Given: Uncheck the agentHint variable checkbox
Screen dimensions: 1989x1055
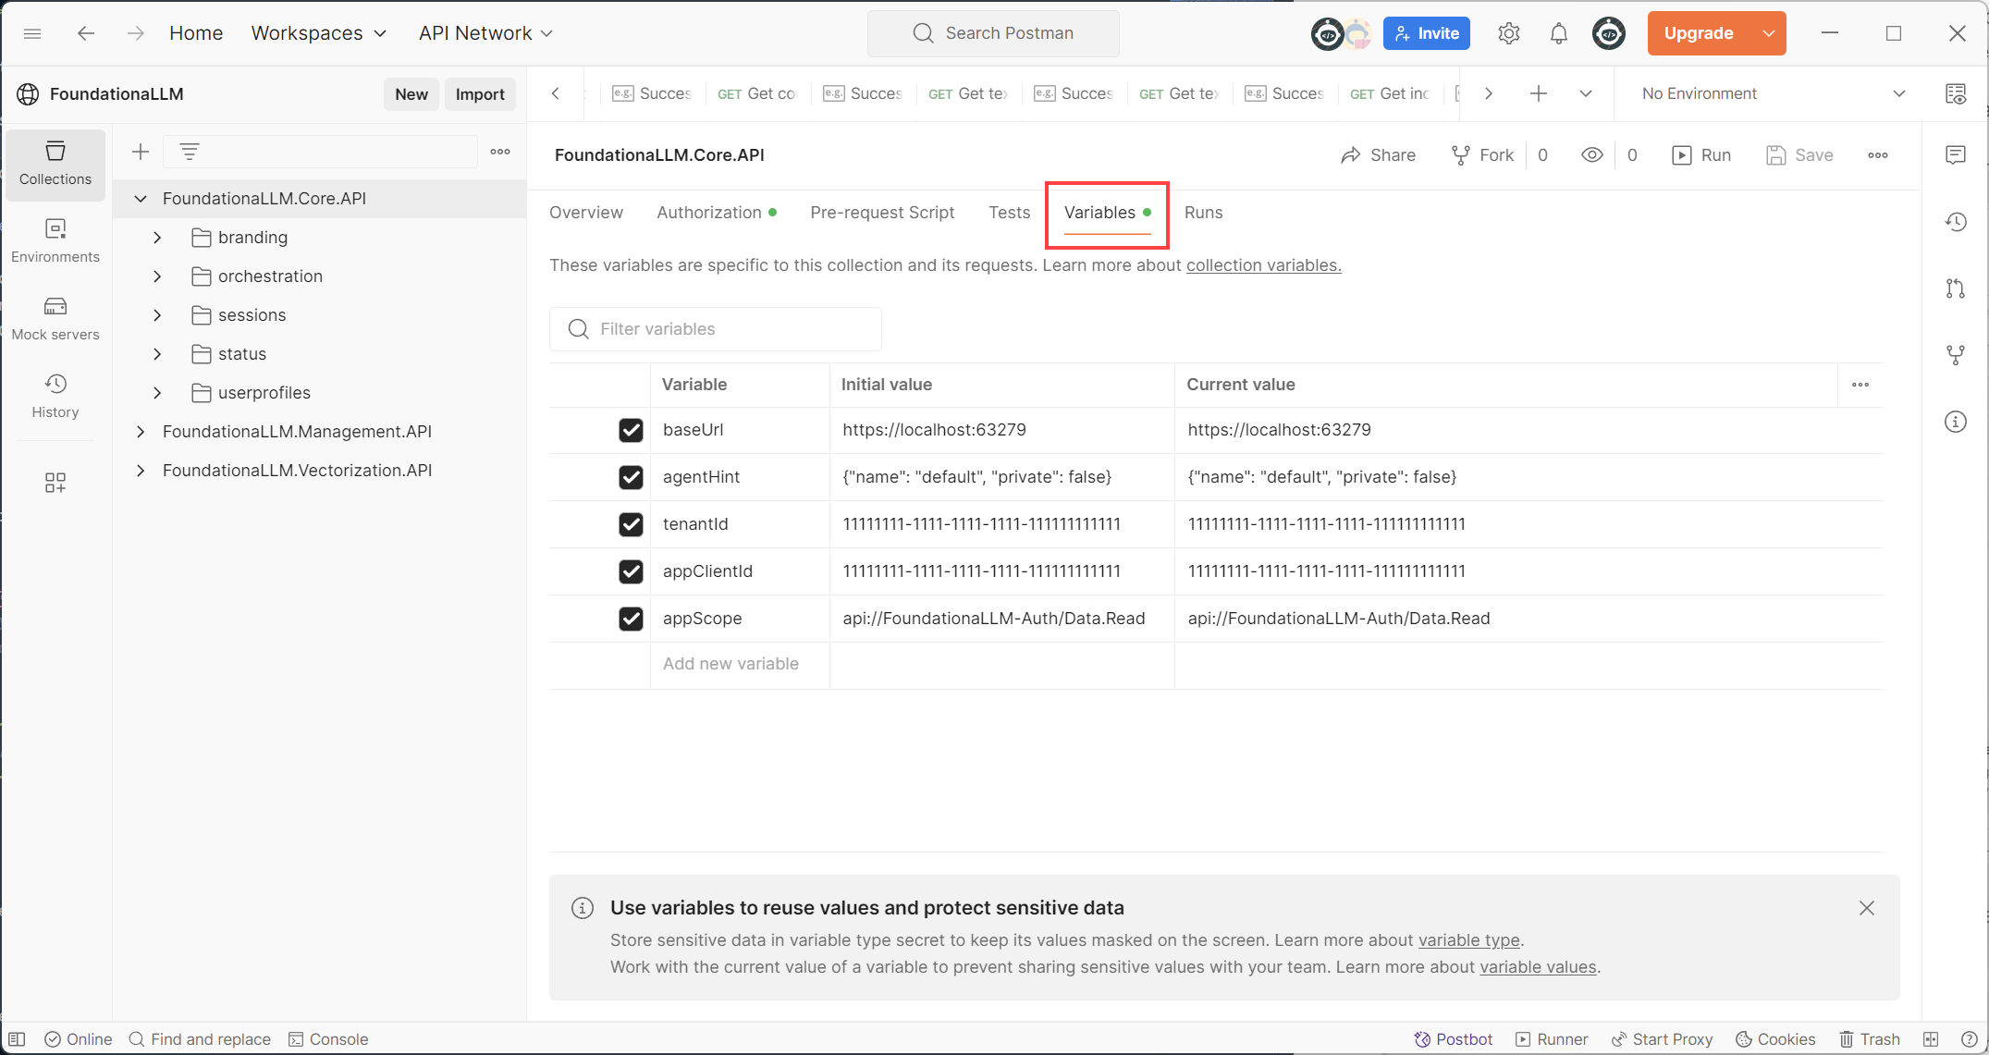Looking at the screenshot, I should point(631,477).
